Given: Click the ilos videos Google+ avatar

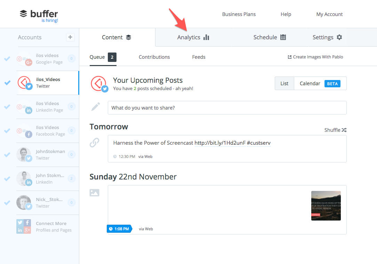Looking at the screenshot, I should 24,59.
